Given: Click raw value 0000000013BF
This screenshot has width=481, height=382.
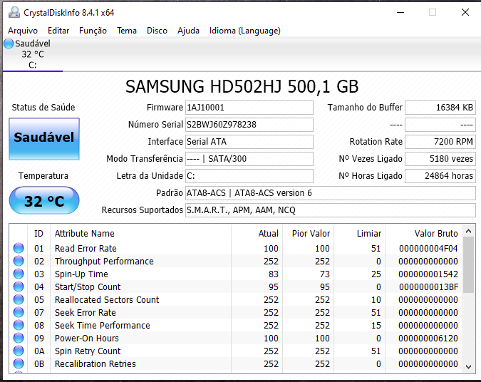Looking at the screenshot, I should click(x=428, y=287).
